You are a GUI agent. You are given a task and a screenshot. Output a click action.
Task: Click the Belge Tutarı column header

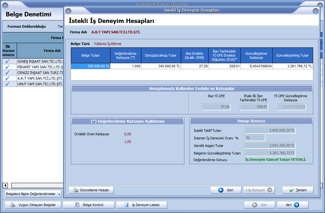tap(91, 55)
